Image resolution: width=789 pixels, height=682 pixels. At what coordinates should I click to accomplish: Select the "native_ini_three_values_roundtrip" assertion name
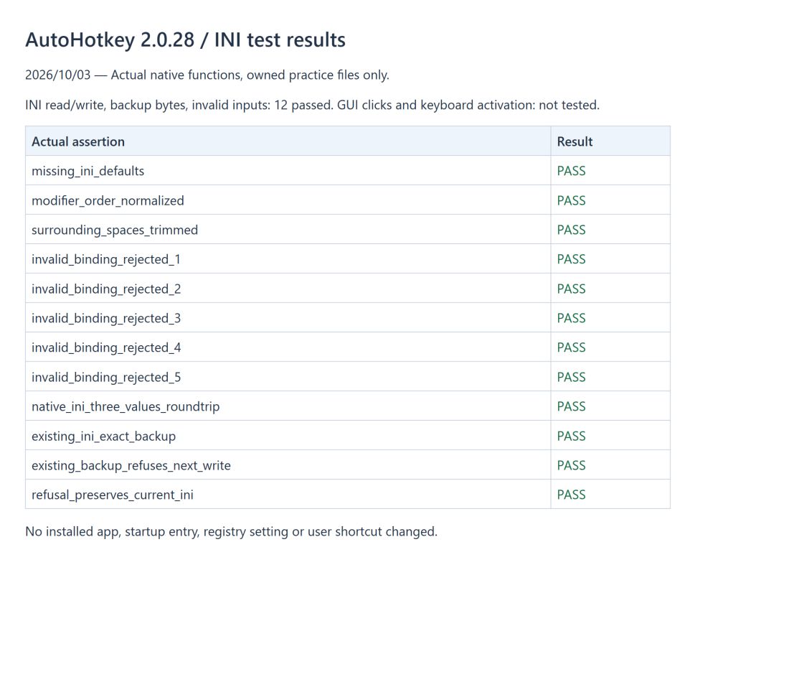point(126,406)
